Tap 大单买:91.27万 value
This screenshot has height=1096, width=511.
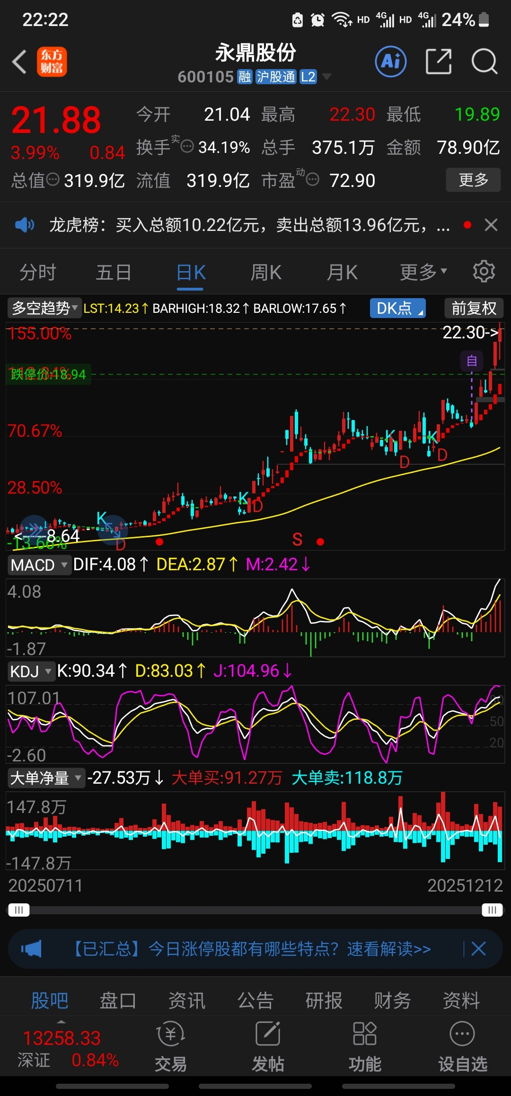[x=227, y=778]
